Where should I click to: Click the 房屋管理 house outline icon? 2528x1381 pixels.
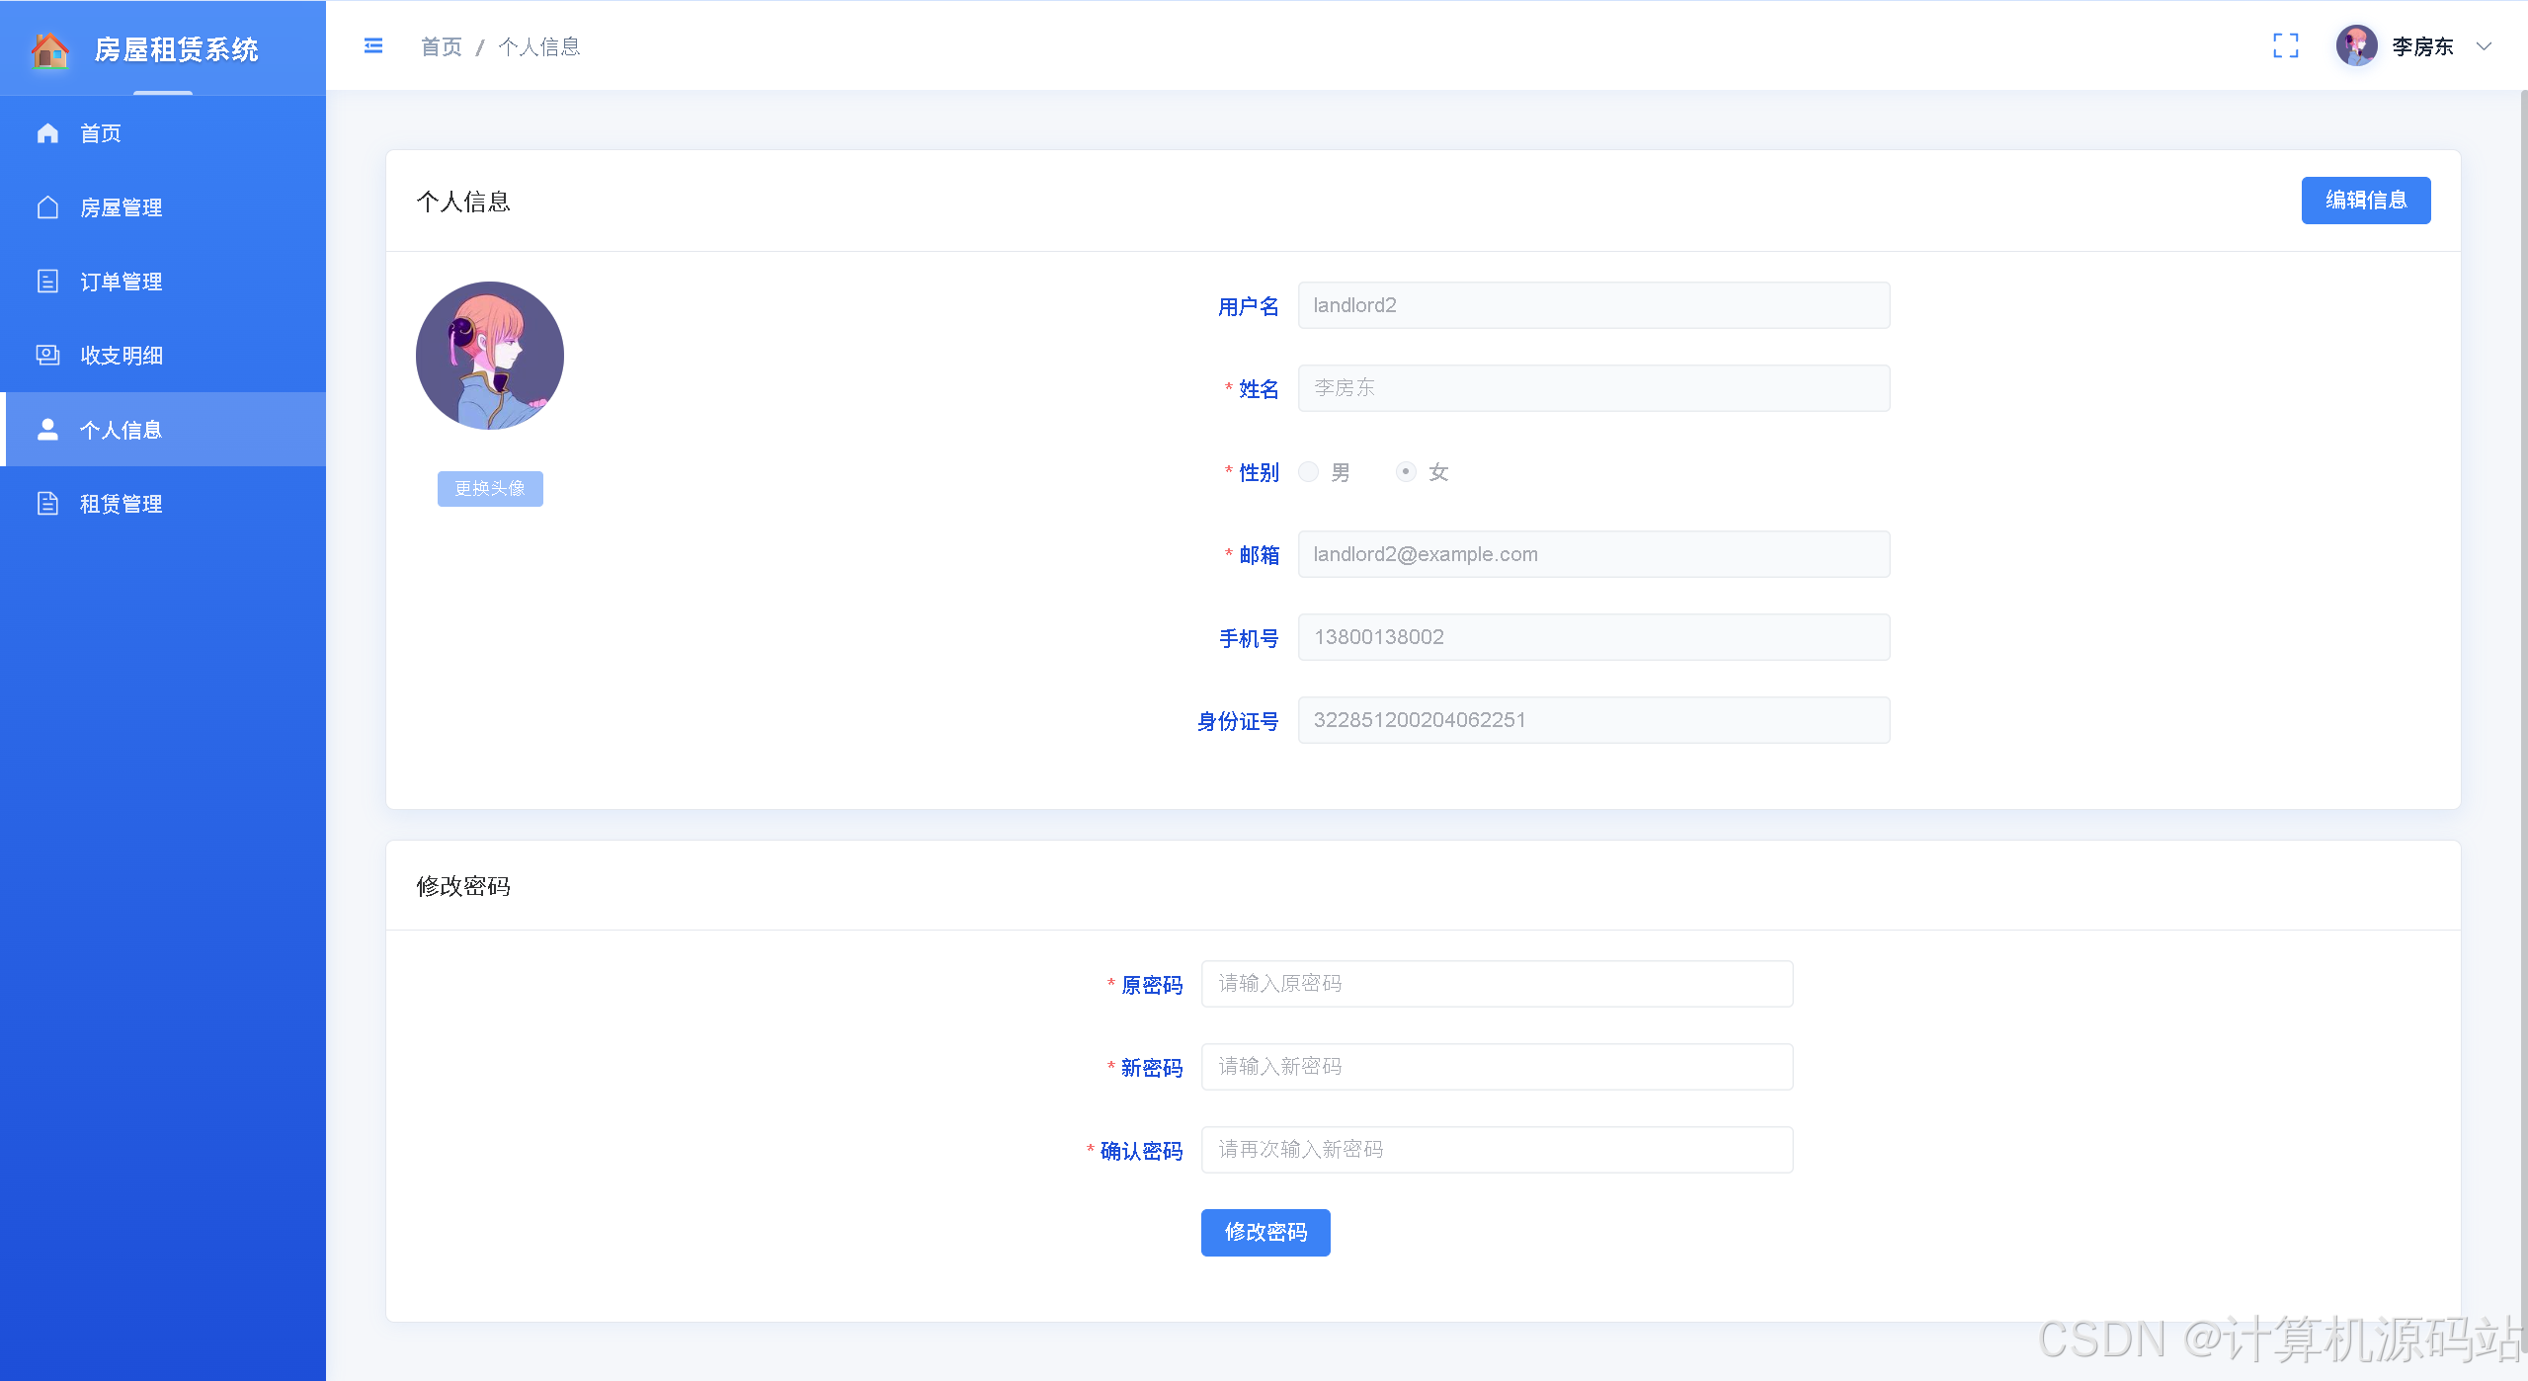(x=47, y=207)
